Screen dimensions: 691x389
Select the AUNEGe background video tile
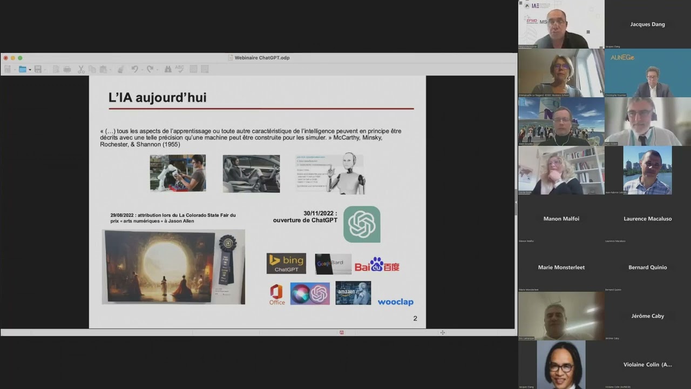point(648,73)
